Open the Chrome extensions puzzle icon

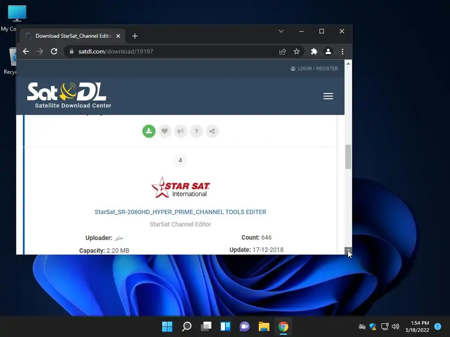click(314, 51)
